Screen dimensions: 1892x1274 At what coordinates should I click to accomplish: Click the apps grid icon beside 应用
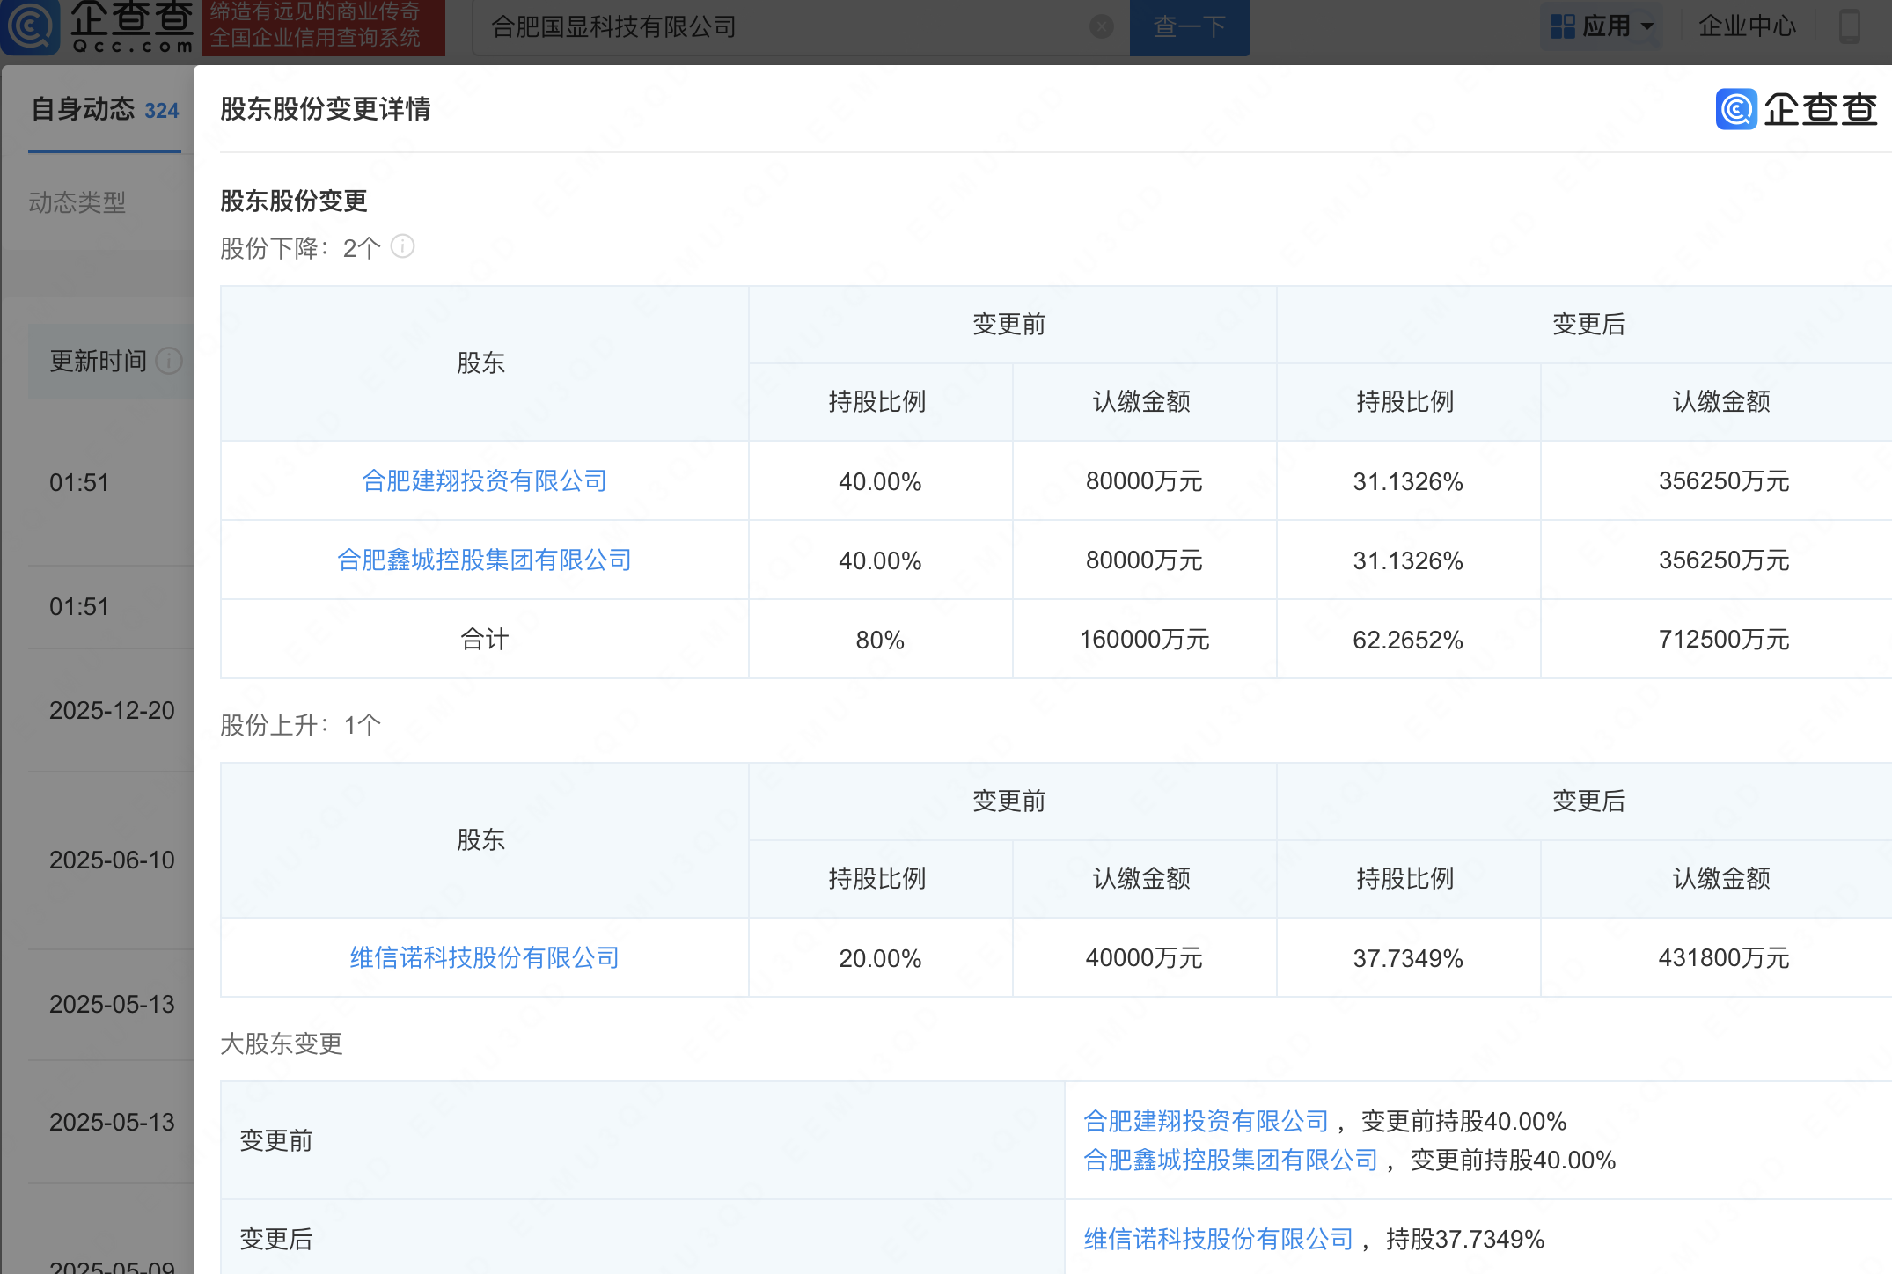[x=1561, y=26]
